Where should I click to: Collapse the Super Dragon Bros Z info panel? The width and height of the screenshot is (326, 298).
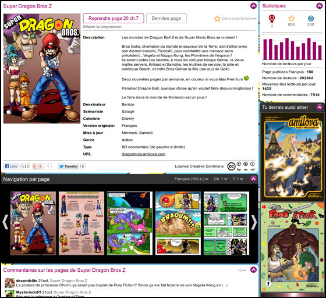[x=253, y=6]
